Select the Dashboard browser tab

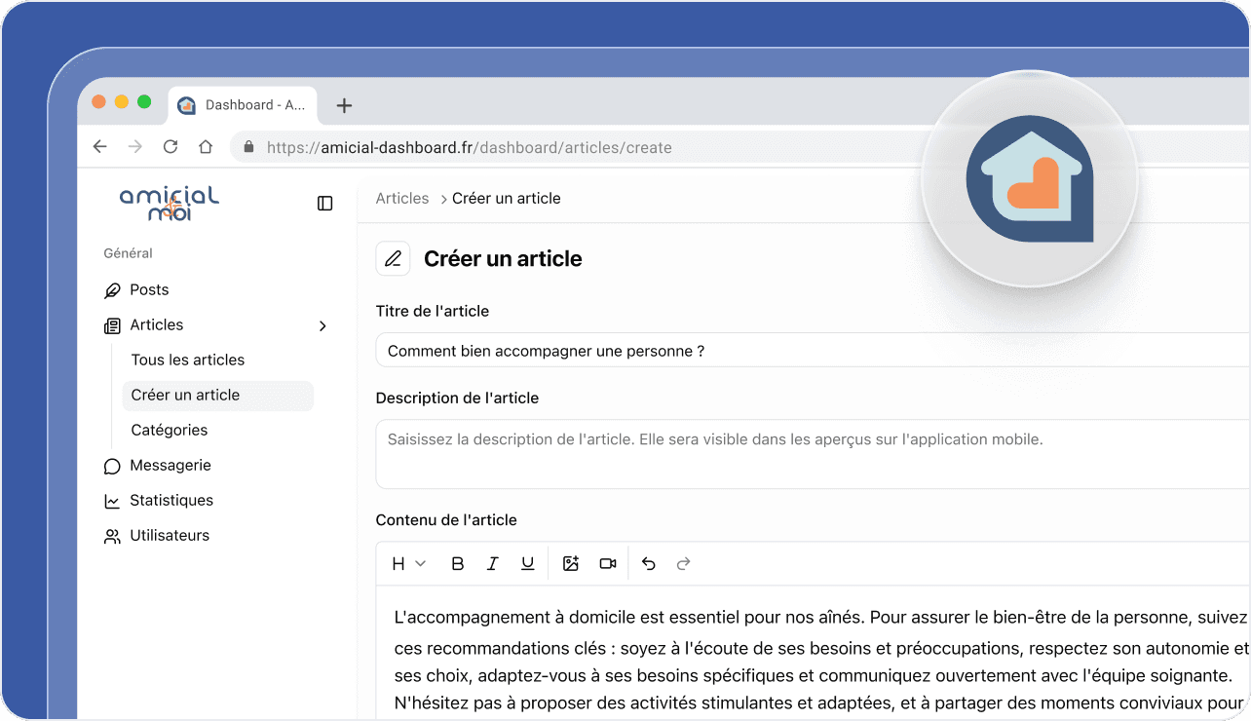click(245, 105)
